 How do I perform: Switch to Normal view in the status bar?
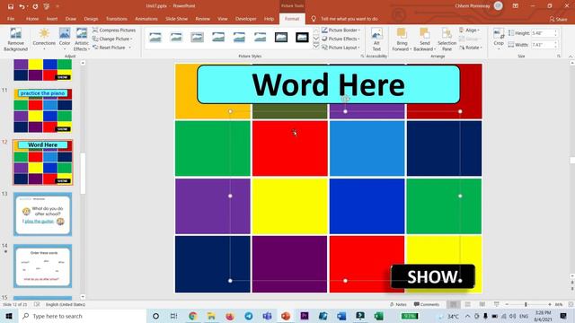pyautogui.click(x=453, y=304)
